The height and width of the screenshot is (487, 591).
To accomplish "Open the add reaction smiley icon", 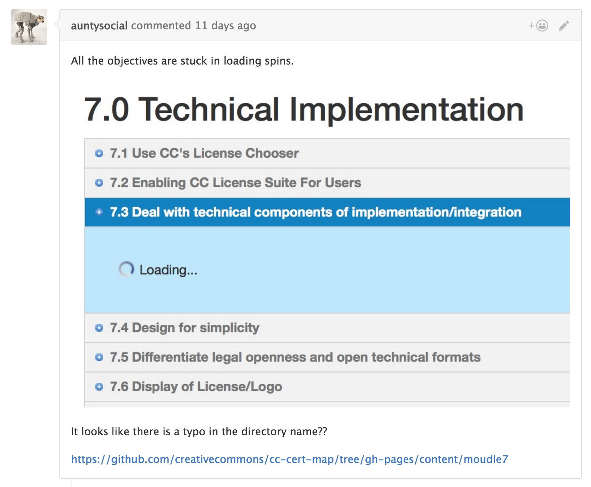I will tap(539, 26).
